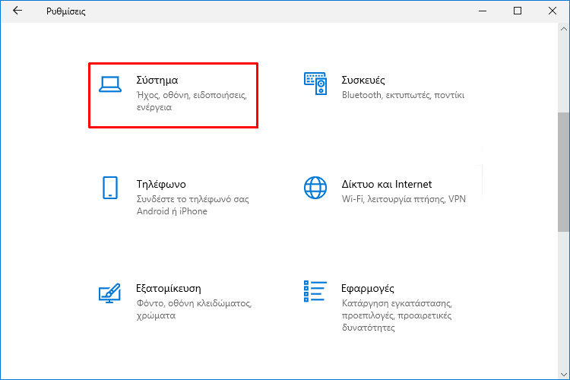Open the Συσκευές settings title

tap(363, 80)
